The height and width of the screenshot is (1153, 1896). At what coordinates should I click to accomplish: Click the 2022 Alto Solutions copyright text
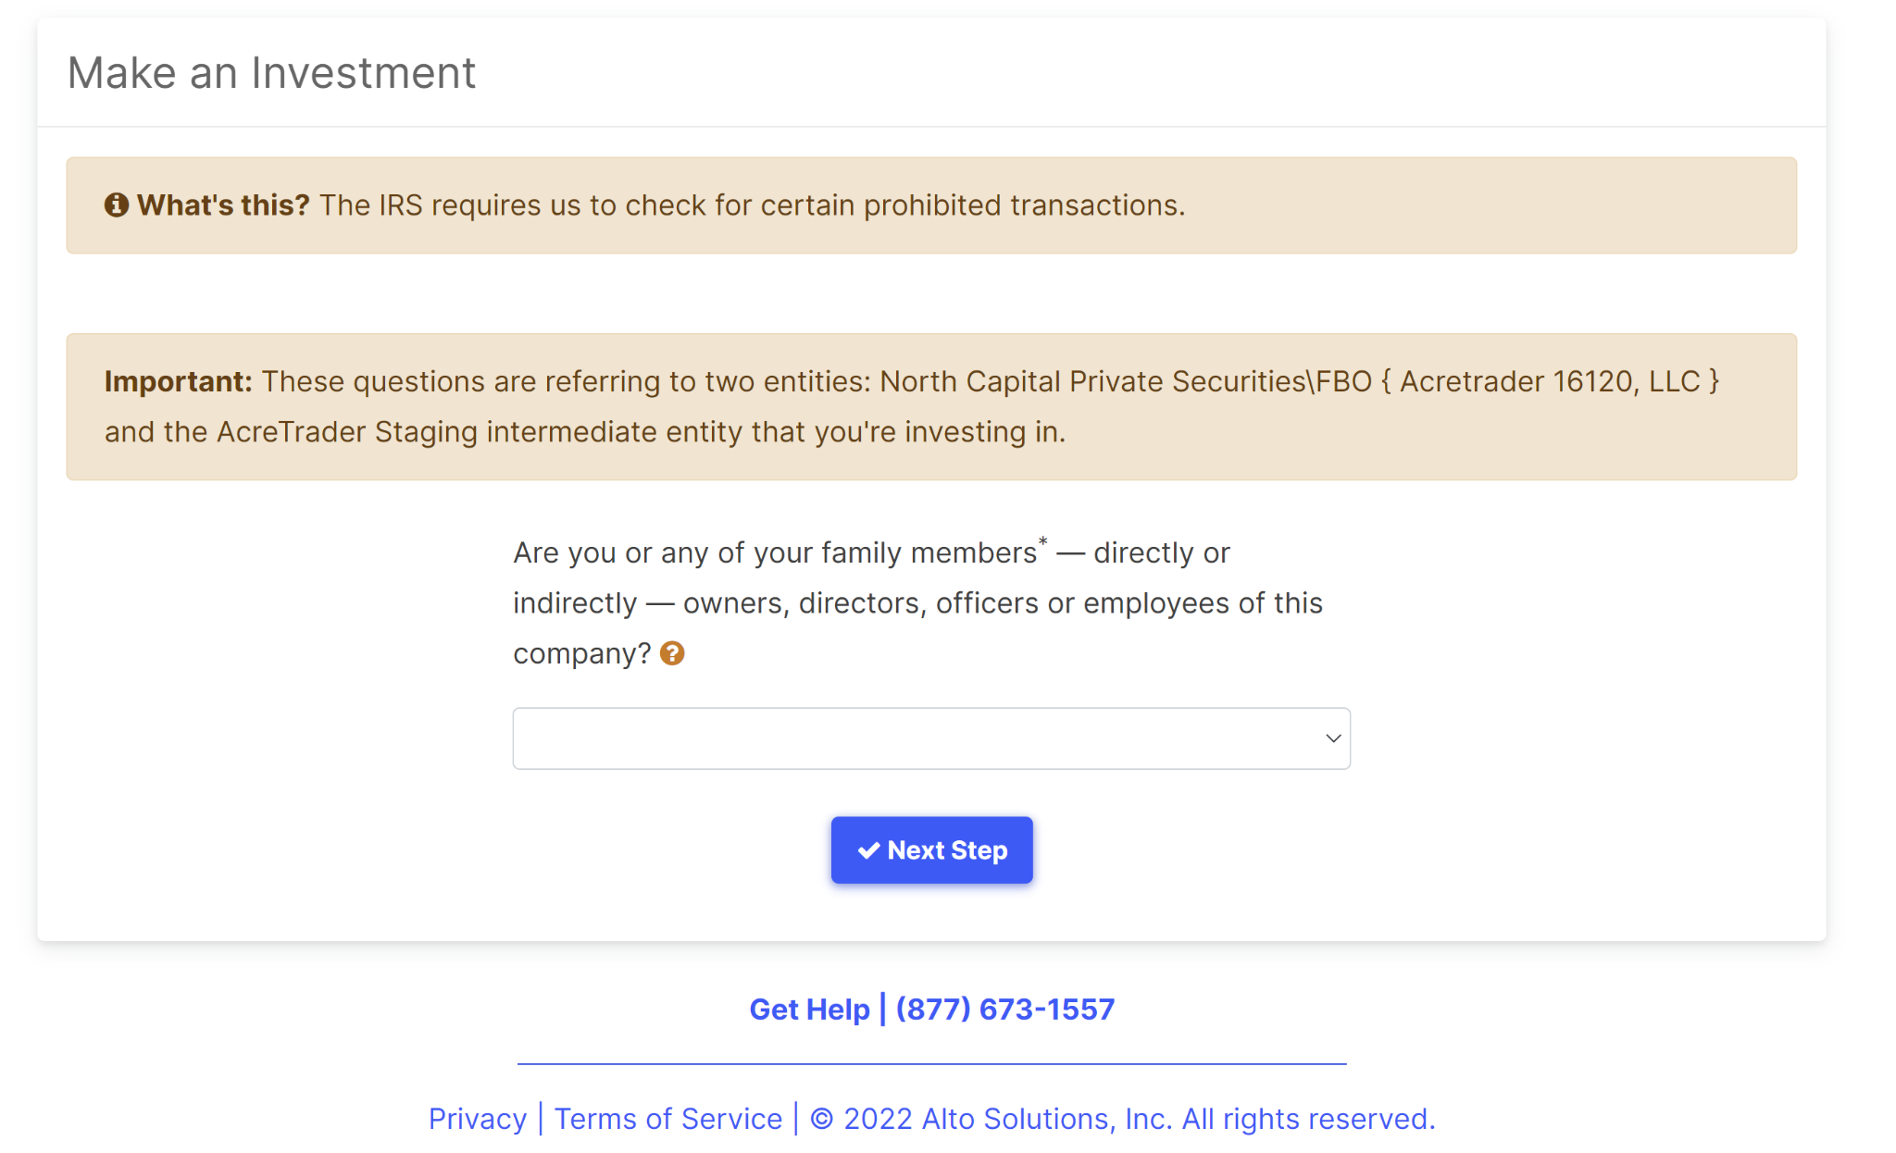[x=1122, y=1119]
